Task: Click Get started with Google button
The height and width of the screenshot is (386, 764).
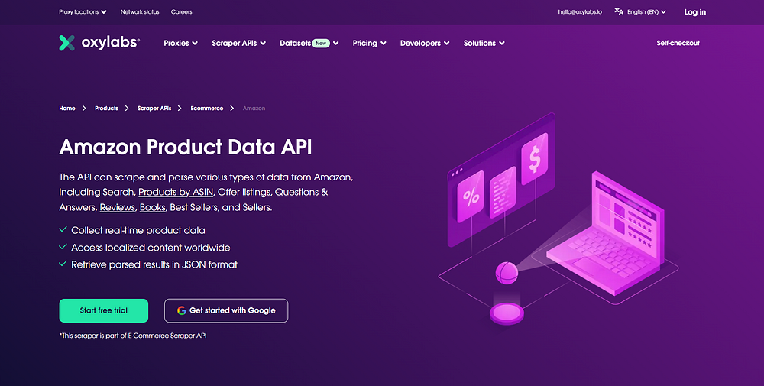Action: point(226,310)
